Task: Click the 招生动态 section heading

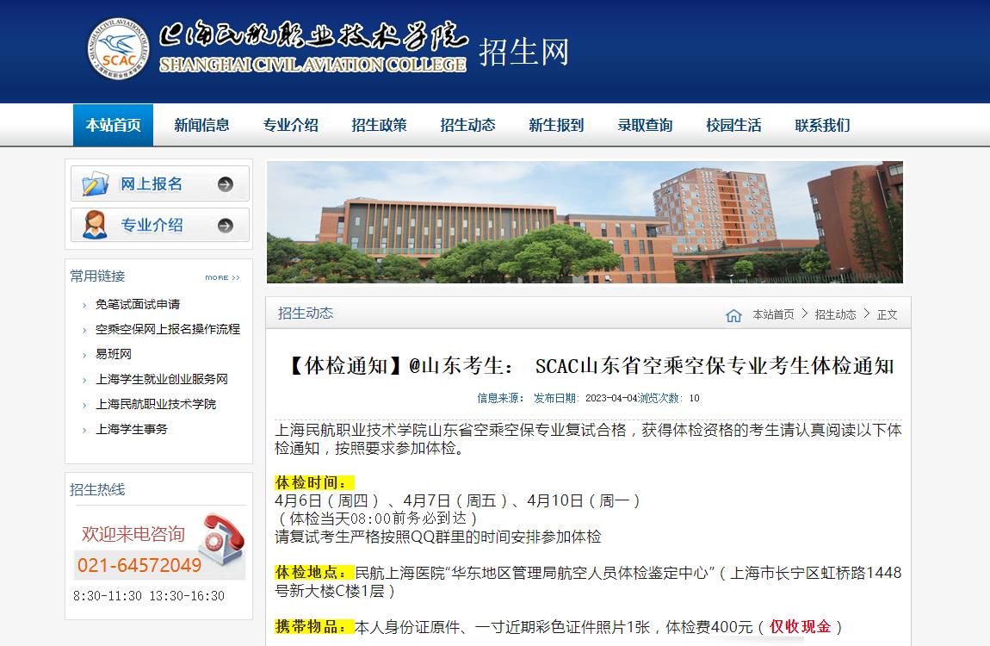Action: point(306,314)
